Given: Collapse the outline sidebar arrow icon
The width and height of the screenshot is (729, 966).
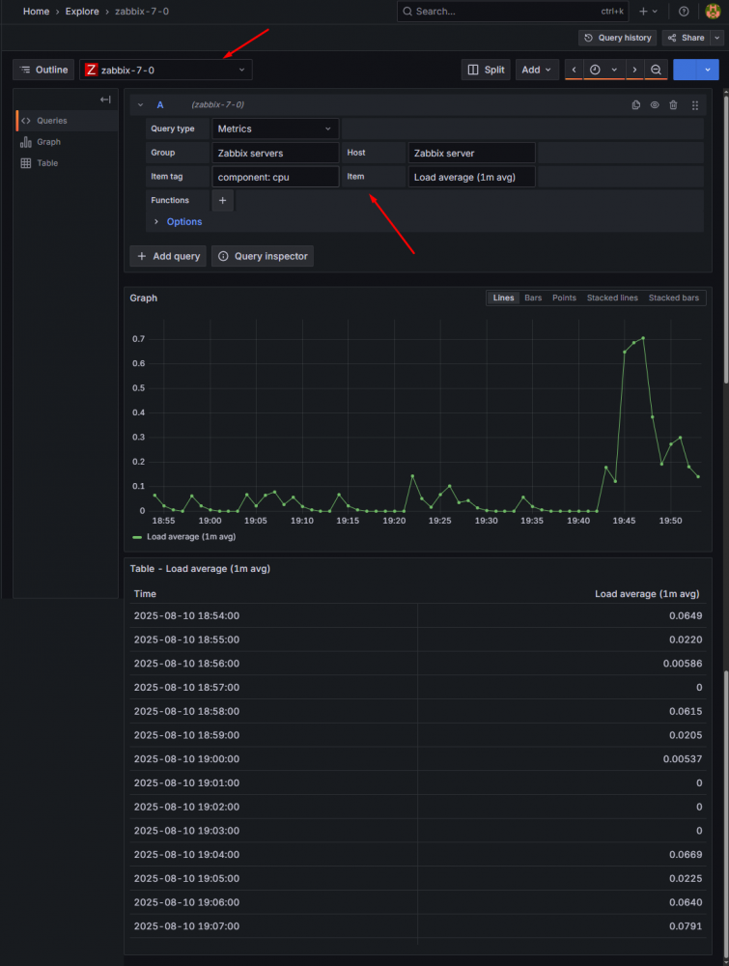Looking at the screenshot, I should pyautogui.click(x=105, y=99).
